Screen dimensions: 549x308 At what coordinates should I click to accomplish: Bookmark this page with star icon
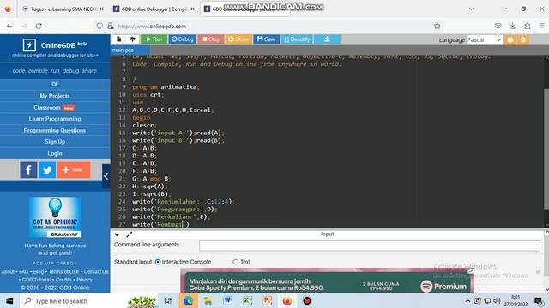click(x=437, y=26)
